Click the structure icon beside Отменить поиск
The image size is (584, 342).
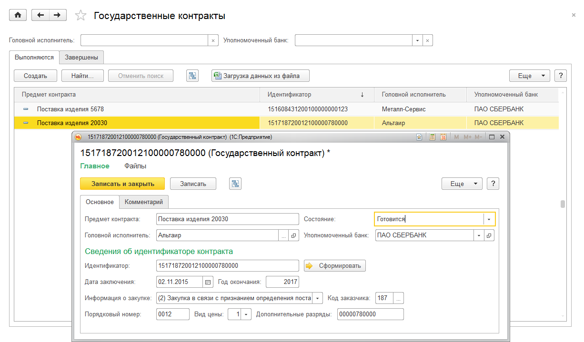pyautogui.click(x=192, y=76)
